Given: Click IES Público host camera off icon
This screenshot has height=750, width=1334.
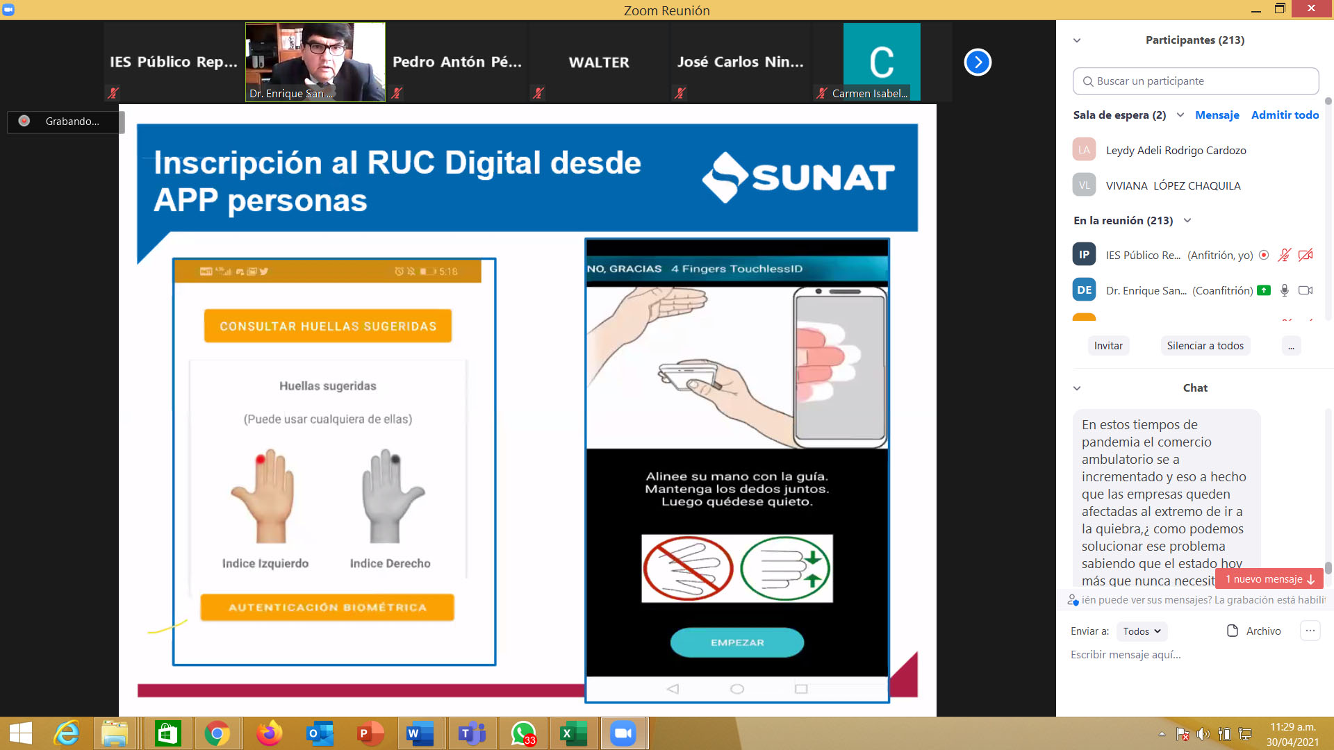Looking at the screenshot, I should pos(1306,255).
